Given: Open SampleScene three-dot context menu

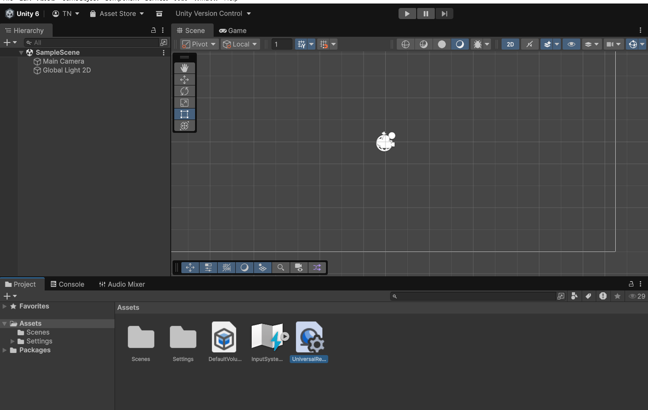Looking at the screenshot, I should (x=164, y=52).
